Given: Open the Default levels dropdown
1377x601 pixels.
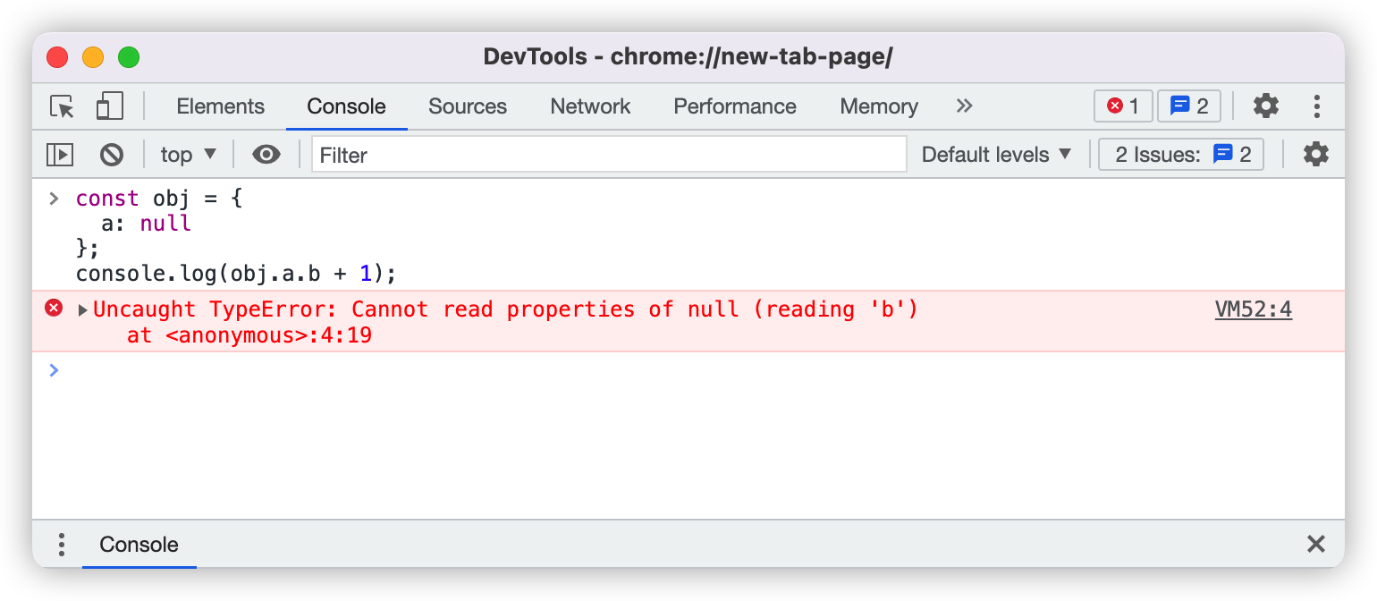Looking at the screenshot, I should 996,155.
